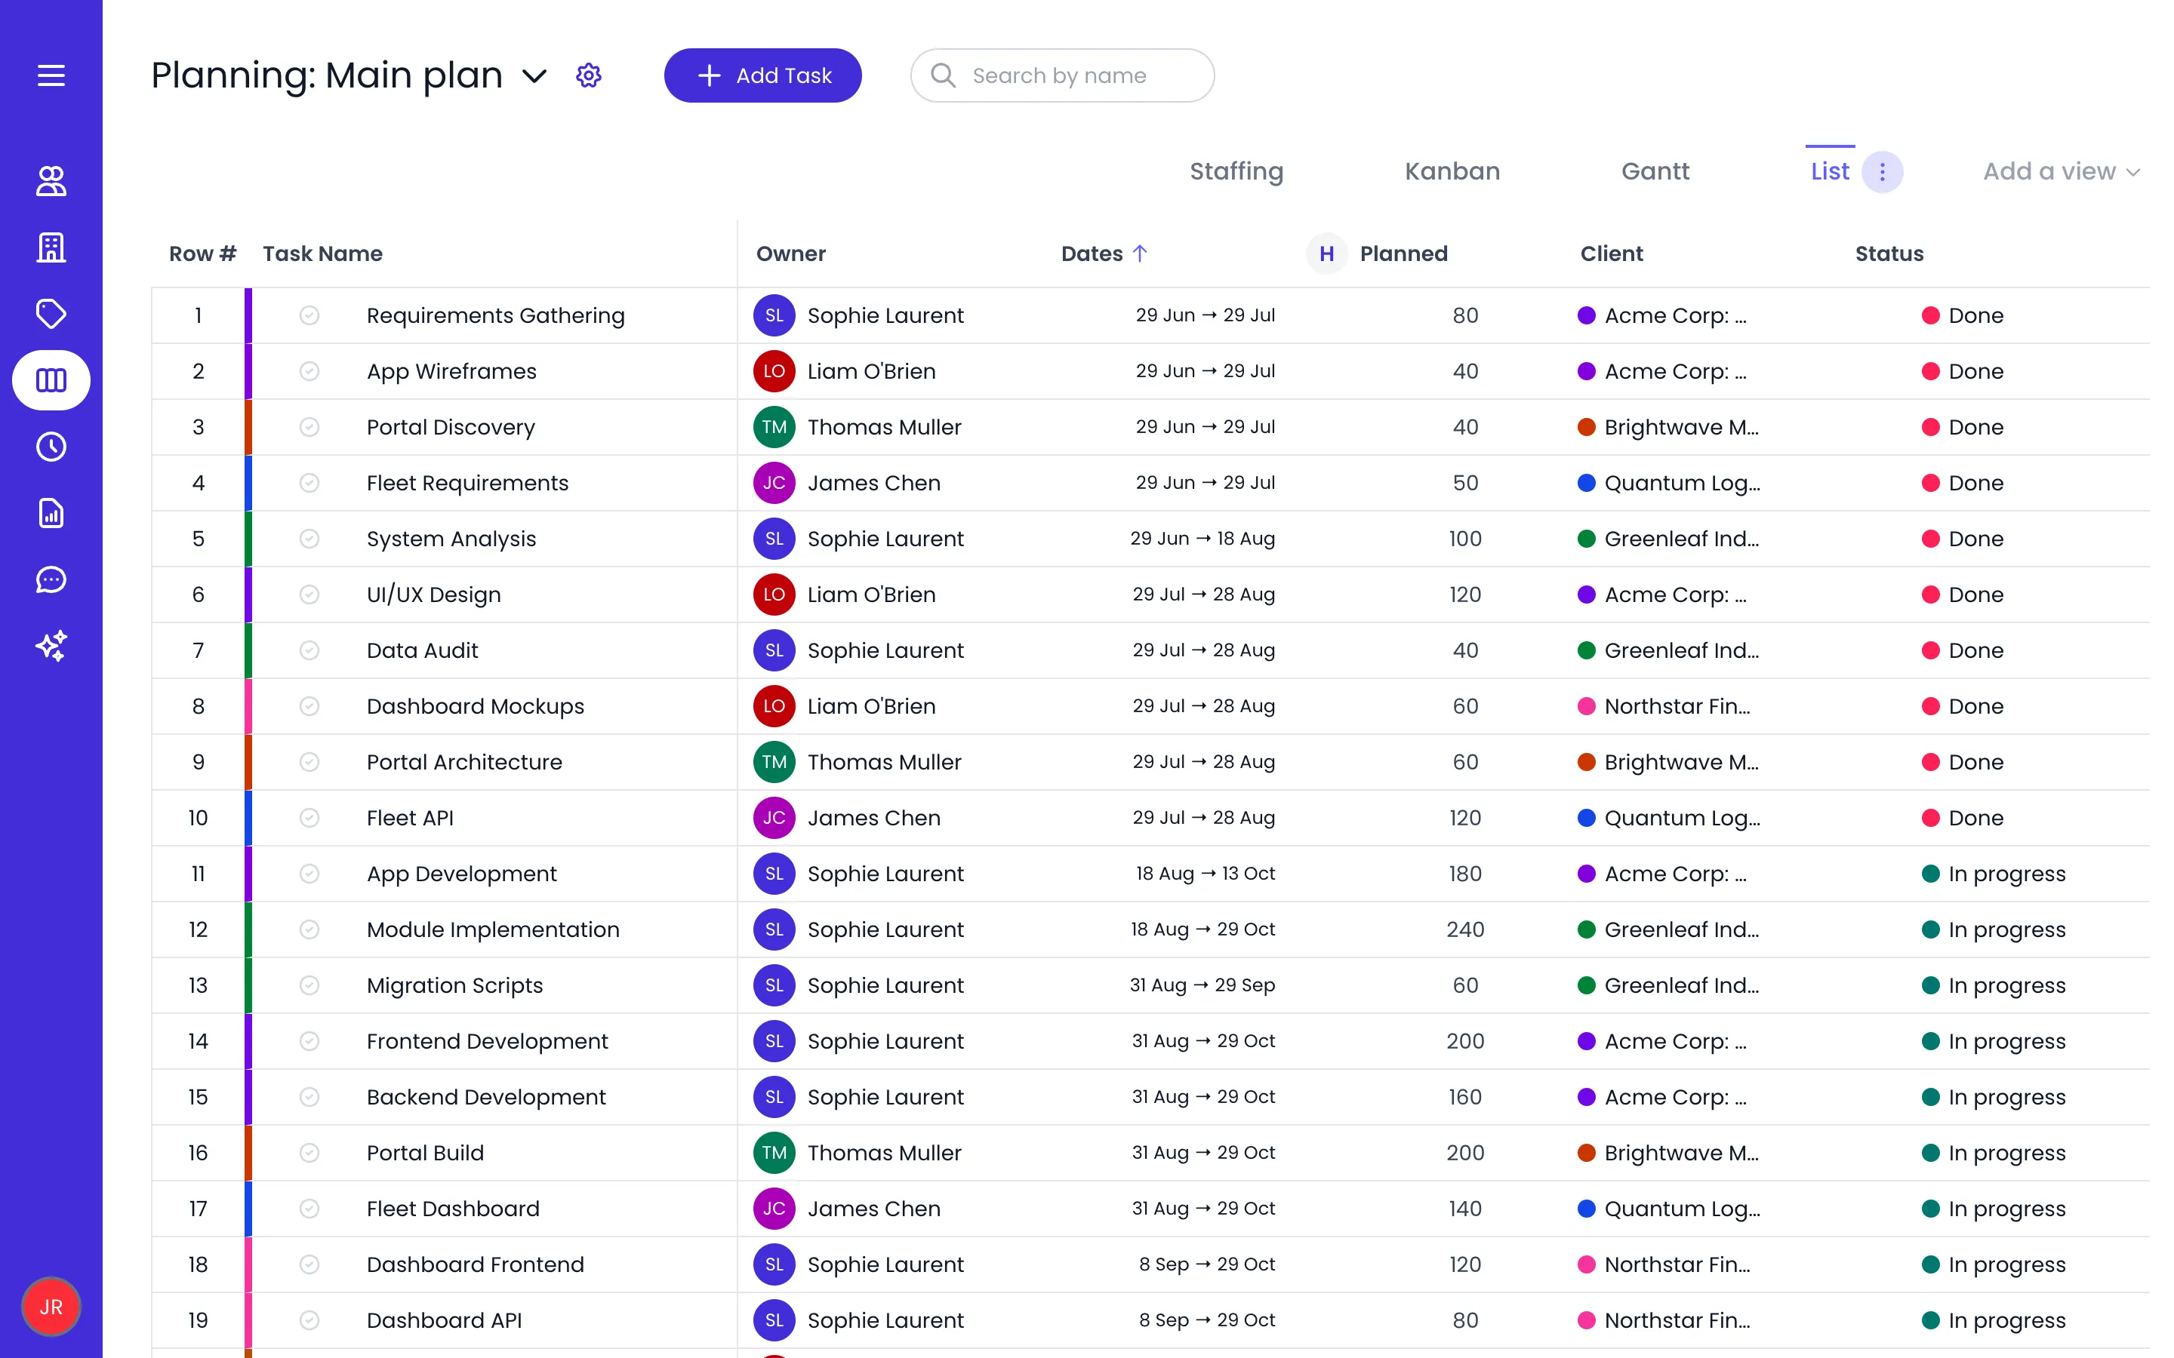Open the Portal Architecture task
This screenshot has height=1358, width=2174.
tap(464, 762)
